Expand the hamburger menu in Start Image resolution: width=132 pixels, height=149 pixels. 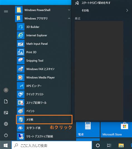tap(6, 11)
